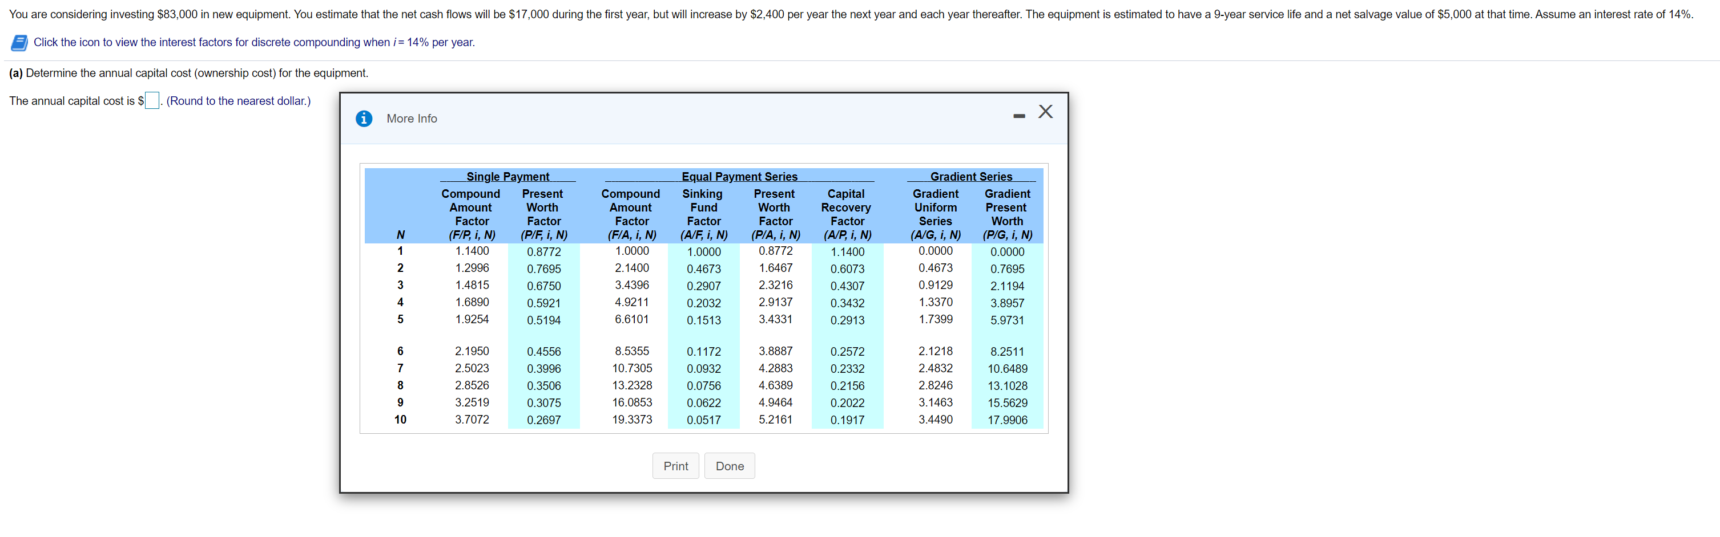Click the value 3.7072 in row 10
The image size is (1720, 537).
coord(472,420)
